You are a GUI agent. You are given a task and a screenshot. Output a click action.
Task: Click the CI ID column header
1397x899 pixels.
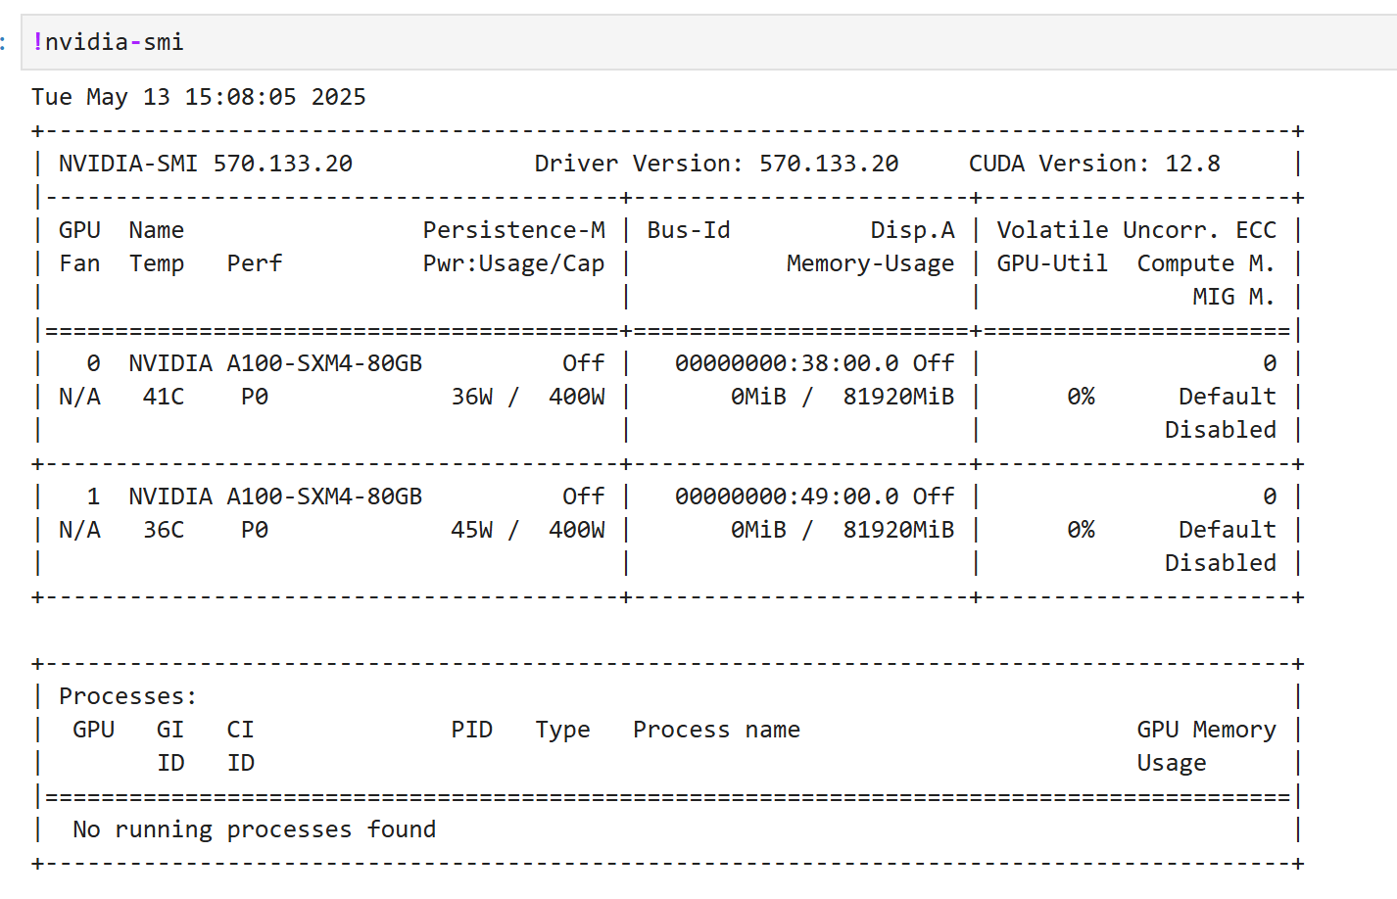(x=241, y=746)
